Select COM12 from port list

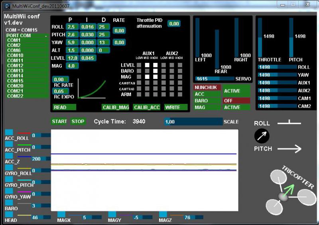pos(27,66)
